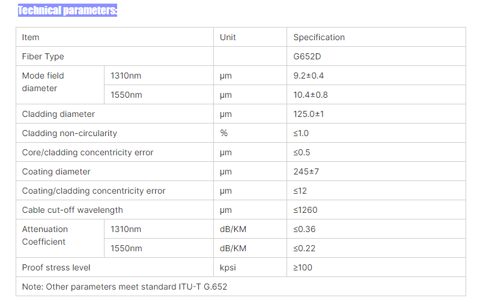Click the ITU-T G.652 note row
504x301 pixels.
241,287
